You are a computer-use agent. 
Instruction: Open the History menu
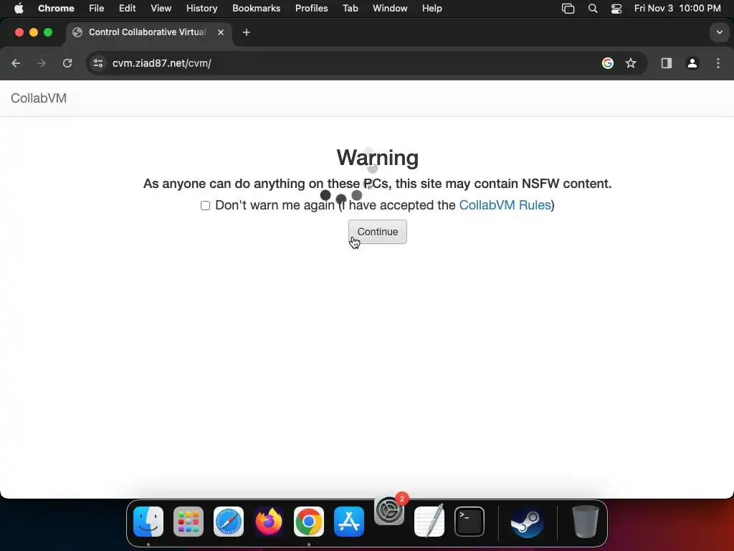(201, 9)
